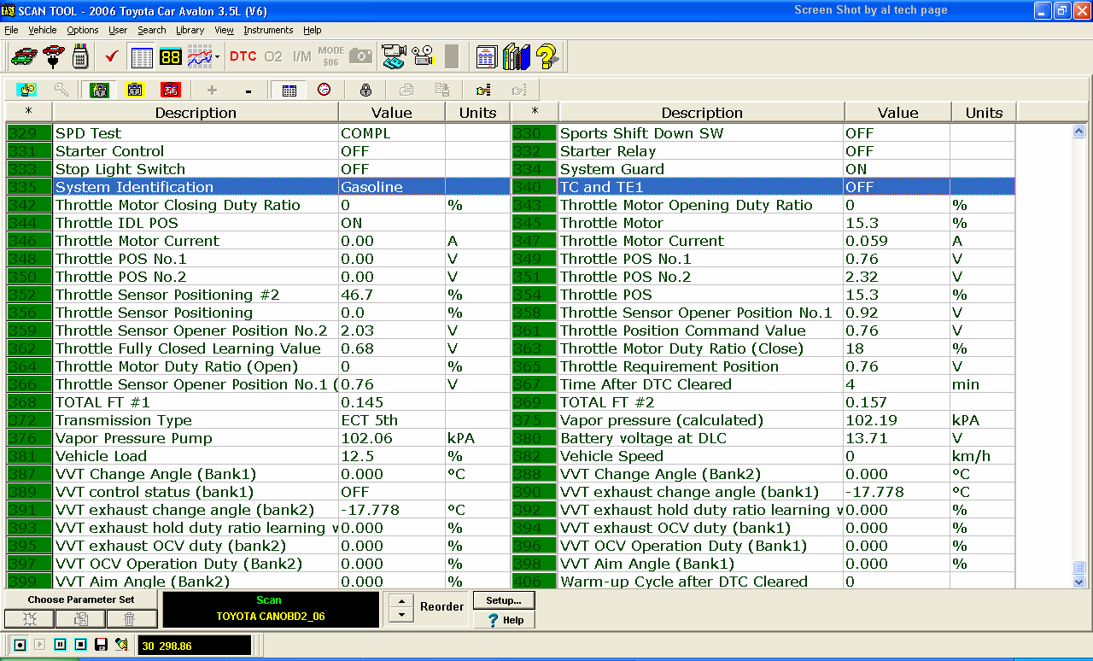Open the Library menu
The width and height of the screenshot is (1093, 661).
coord(190,30)
